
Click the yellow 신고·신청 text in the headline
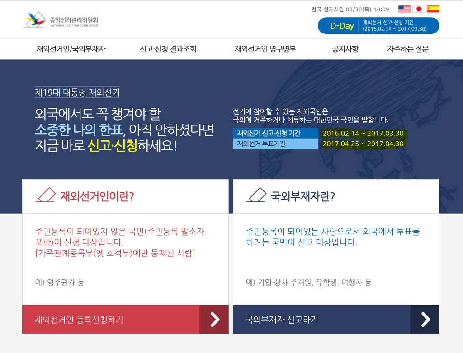click(x=113, y=145)
